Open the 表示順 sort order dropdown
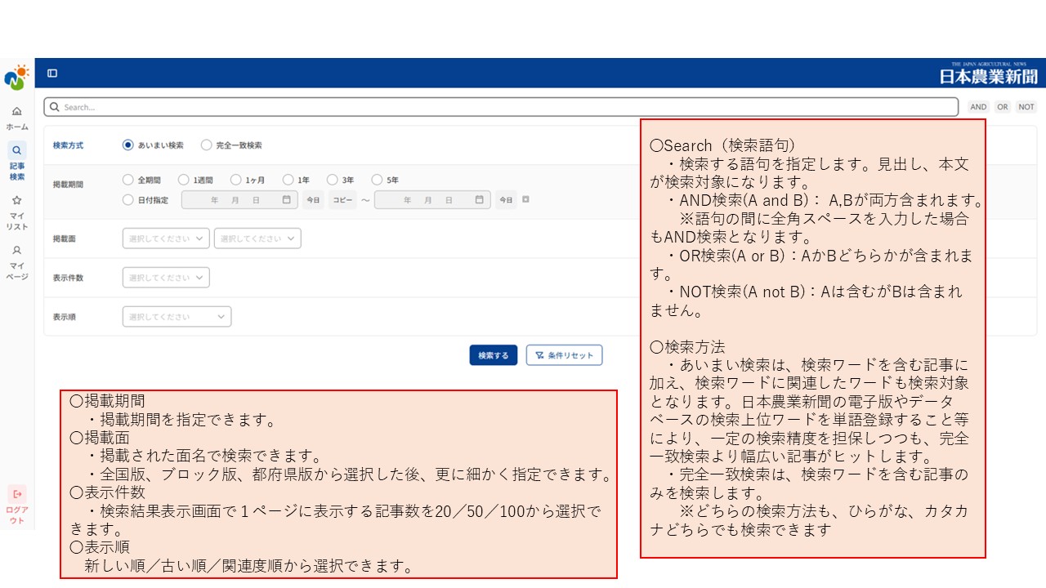This screenshot has height=588, width=1046. coord(177,317)
